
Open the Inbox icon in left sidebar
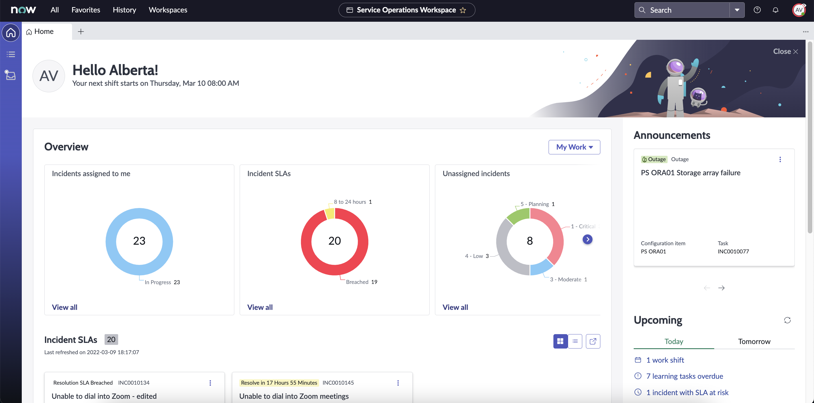pyautogui.click(x=10, y=75)
